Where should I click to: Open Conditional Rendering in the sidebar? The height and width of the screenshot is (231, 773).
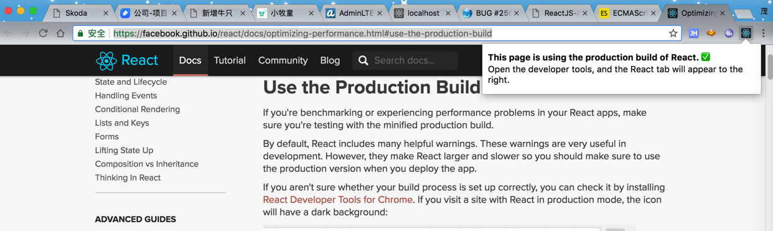(x=138, y=109)
